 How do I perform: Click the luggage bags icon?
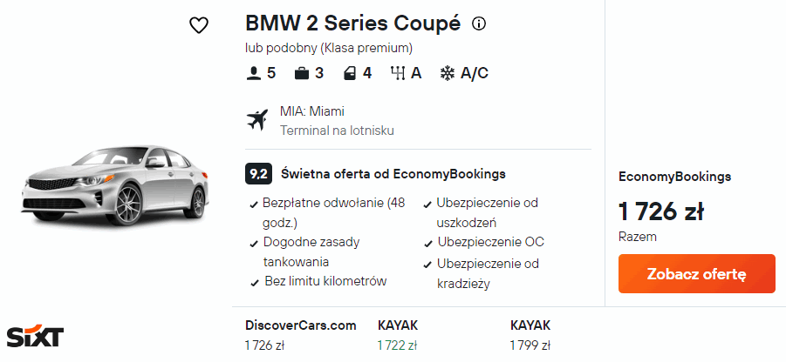pyautogui.click(x=302, y=73)
